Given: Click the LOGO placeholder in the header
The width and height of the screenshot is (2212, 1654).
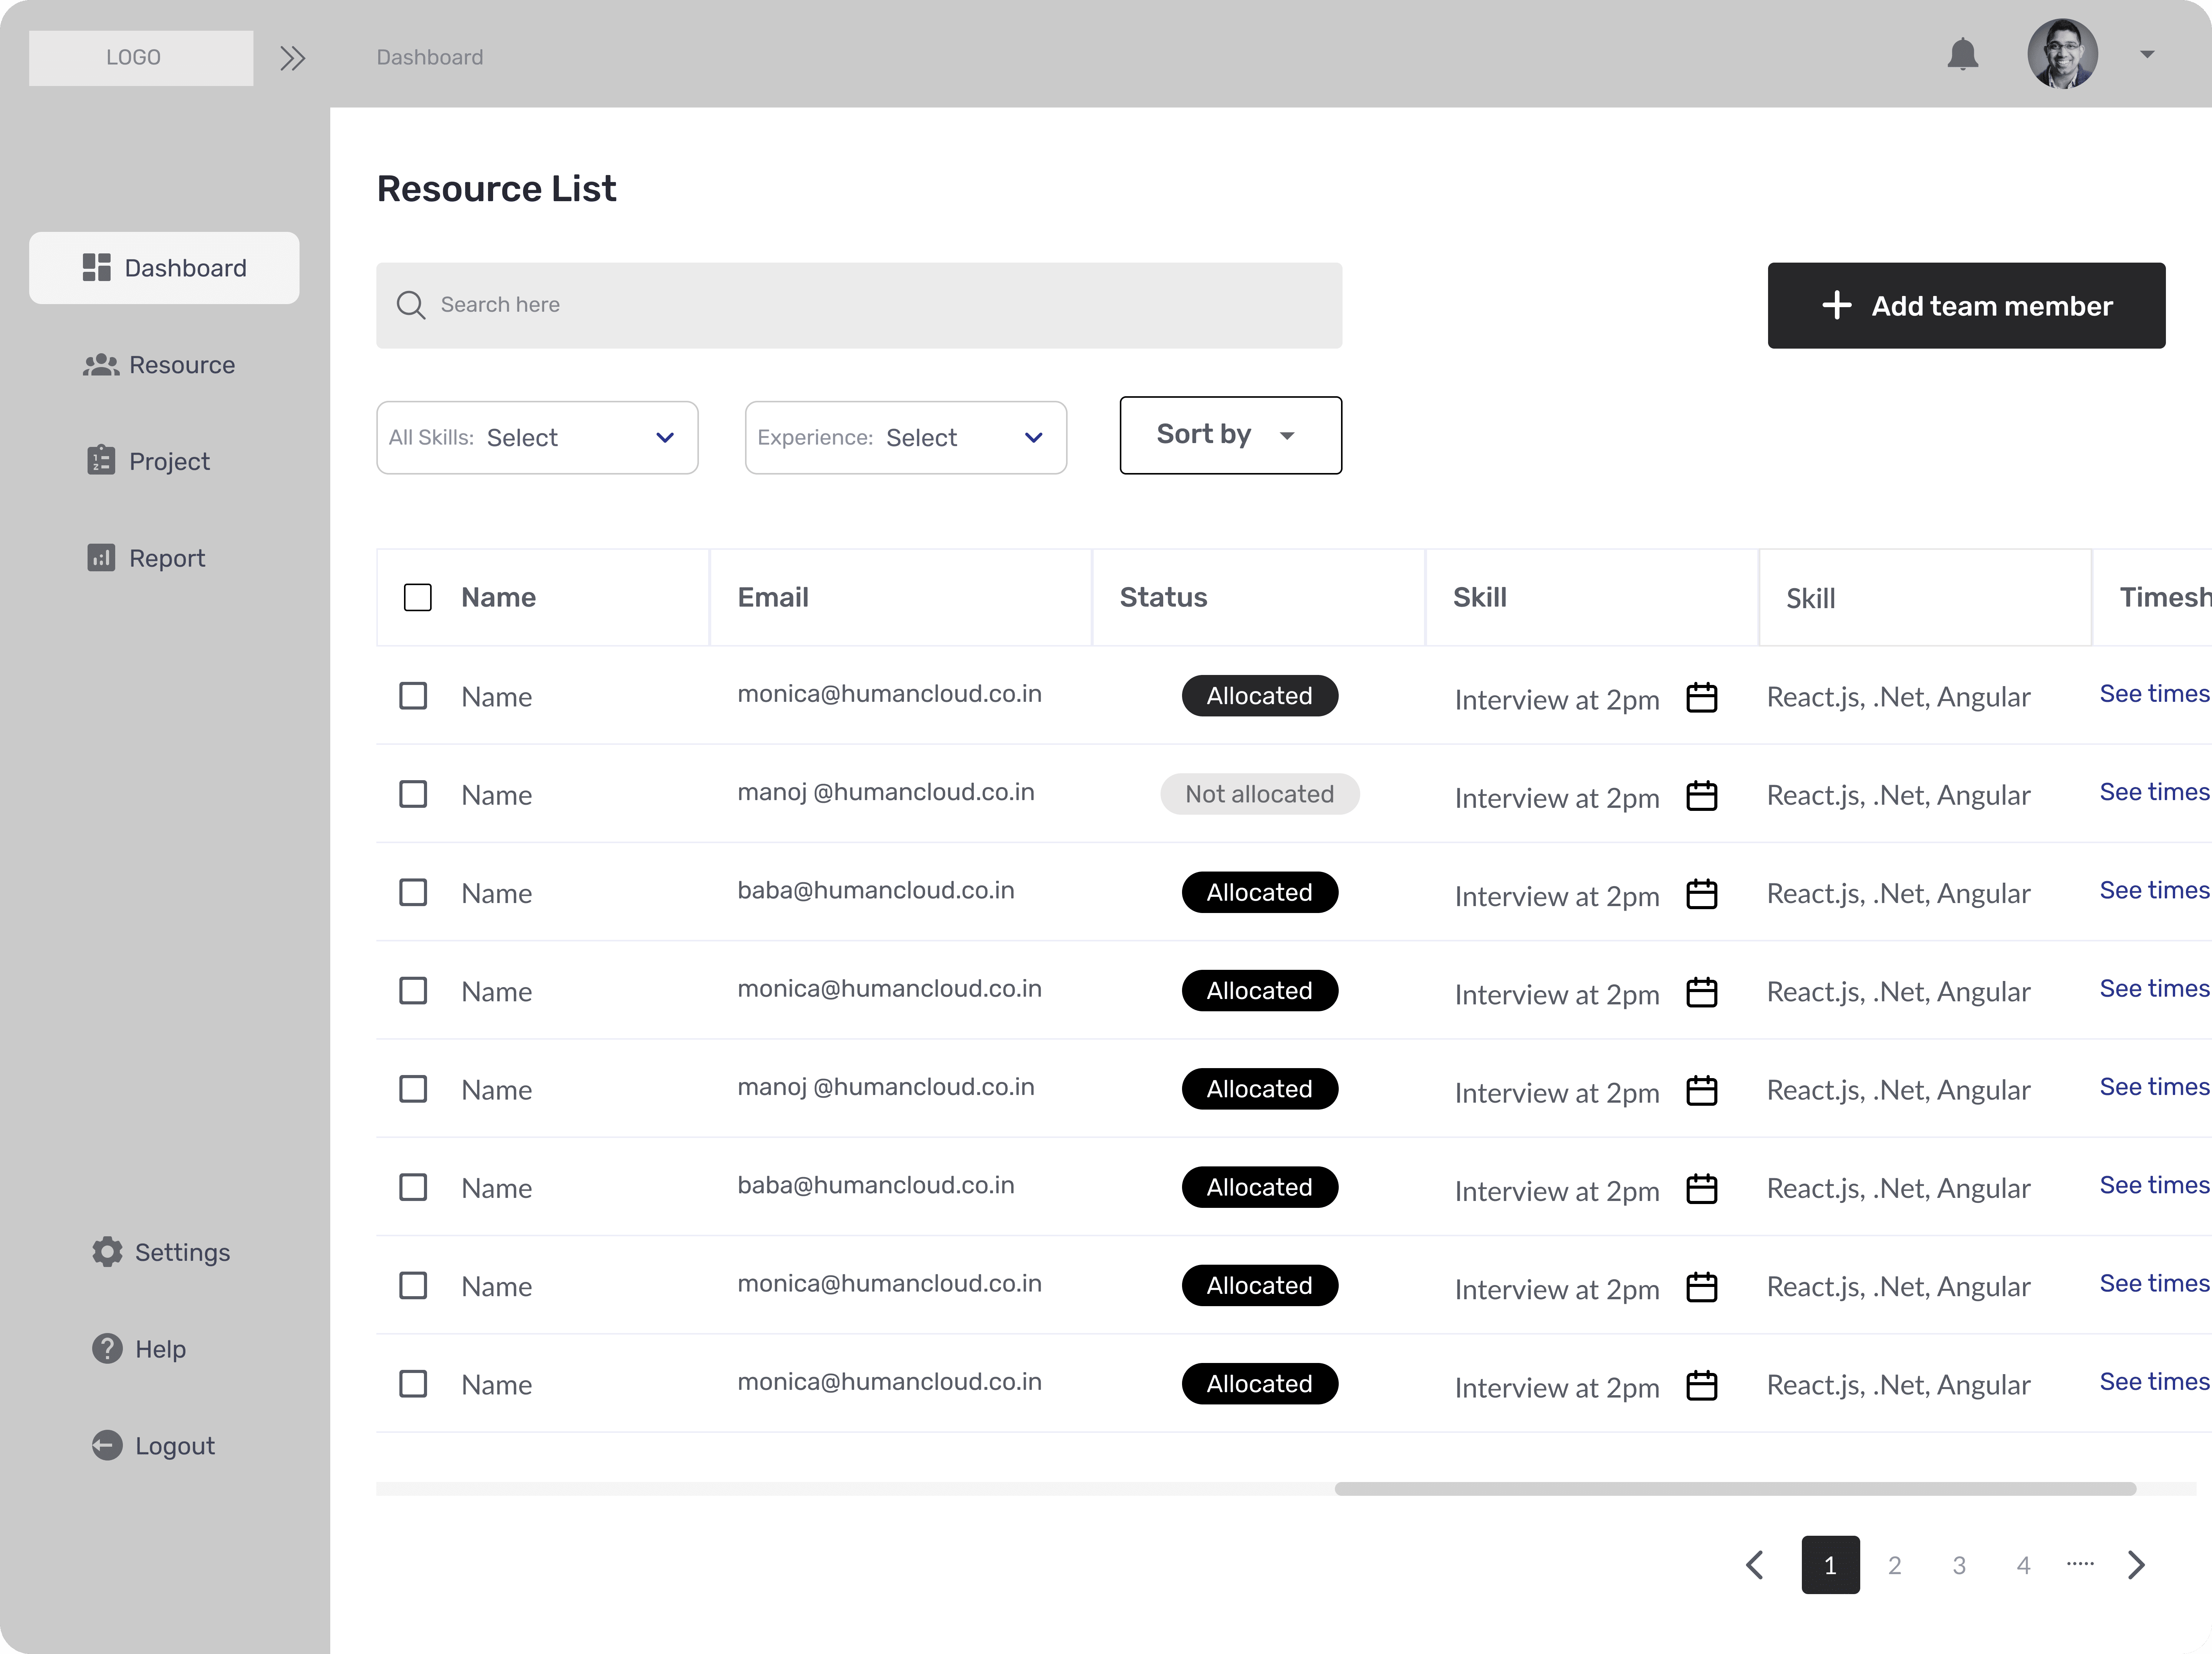Looking at the screenshot, I should [141, 58].
